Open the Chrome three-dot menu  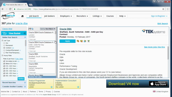[x=168, y=9]
